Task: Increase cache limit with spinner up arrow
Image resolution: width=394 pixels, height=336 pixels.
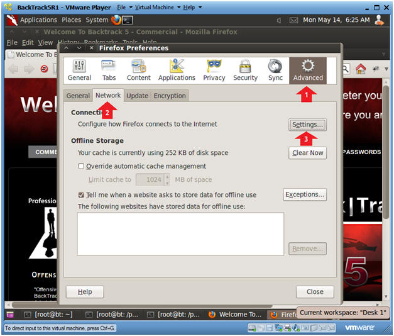Action: pyautogui.click(x=167, y=177)
